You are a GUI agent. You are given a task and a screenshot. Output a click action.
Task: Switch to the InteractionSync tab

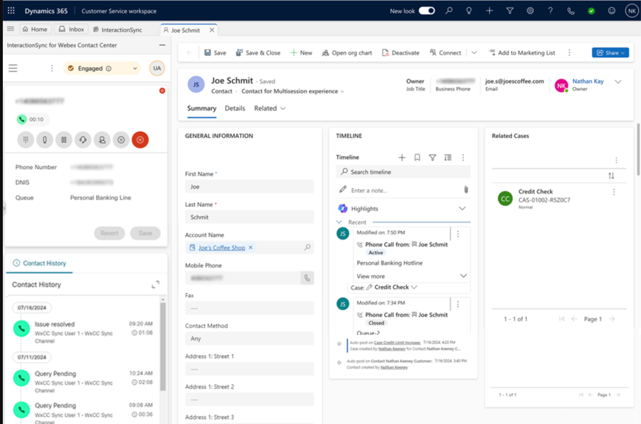[117, 30]
